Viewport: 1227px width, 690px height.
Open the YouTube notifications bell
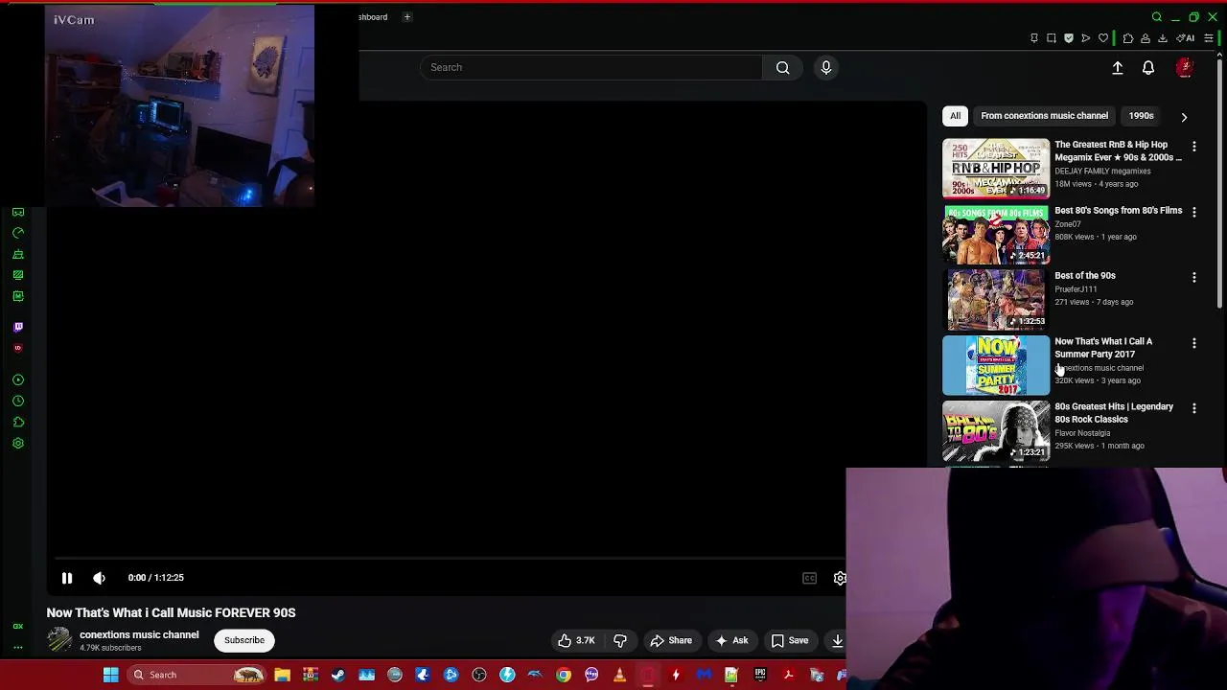click(1148, 68)
